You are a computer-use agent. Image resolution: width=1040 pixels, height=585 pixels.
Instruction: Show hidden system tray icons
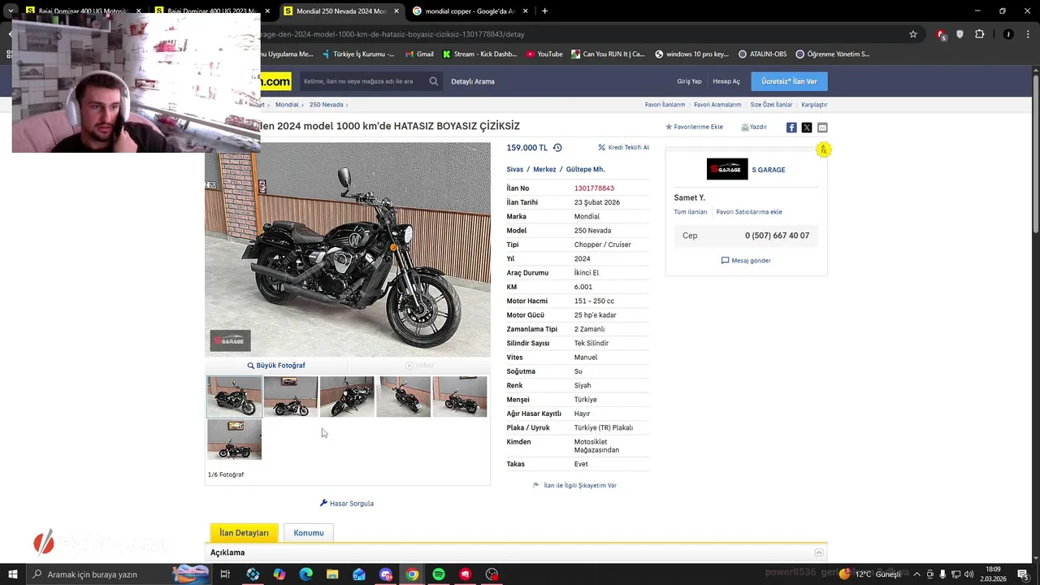[916, 574]
